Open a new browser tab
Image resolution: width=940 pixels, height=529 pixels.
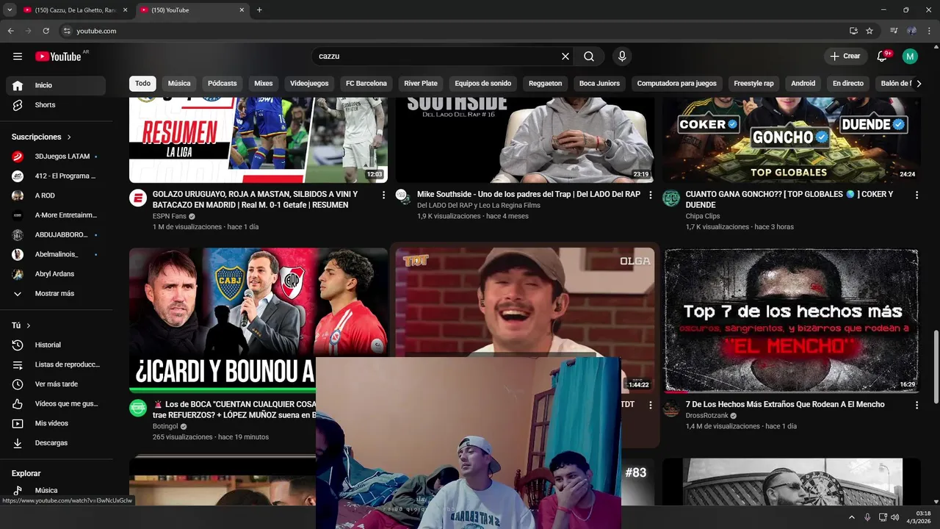point(259,10)
